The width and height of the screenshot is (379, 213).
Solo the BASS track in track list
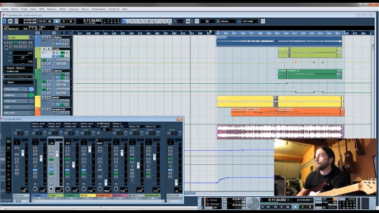49,97
